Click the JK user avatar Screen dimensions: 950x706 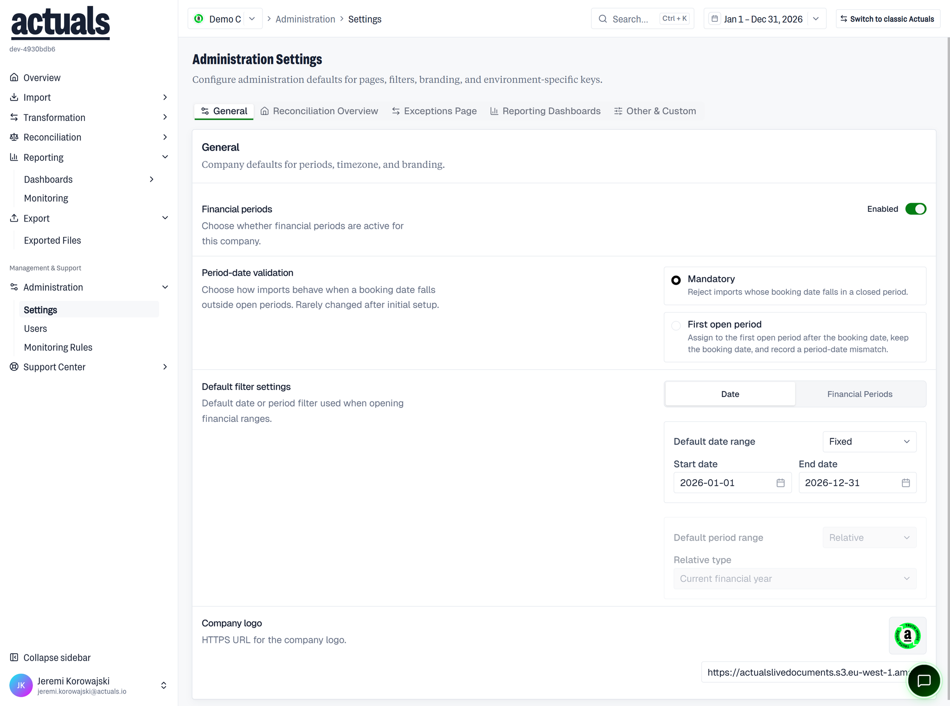click(x=21, y=685)
